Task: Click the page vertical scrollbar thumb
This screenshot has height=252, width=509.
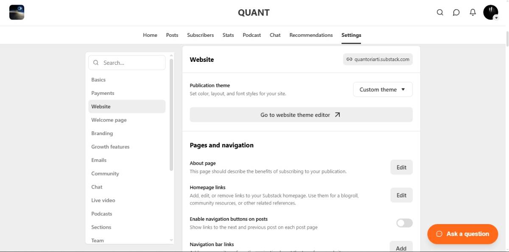Action: [x=507, y=39]
